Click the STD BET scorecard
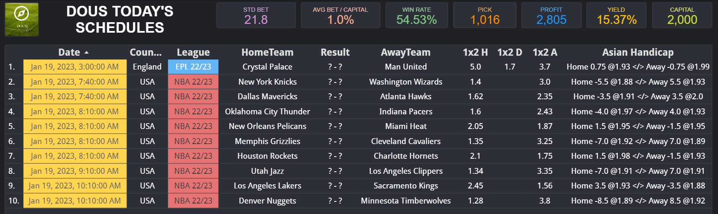 click(256, 15)
